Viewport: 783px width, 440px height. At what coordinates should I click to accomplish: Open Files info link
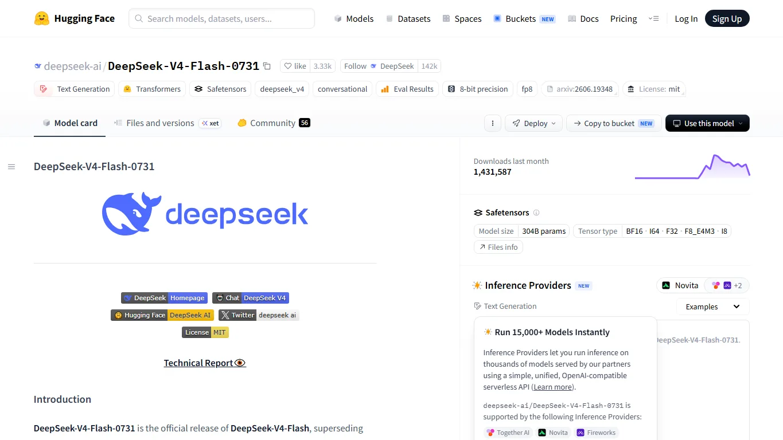[x=498, y=247]
